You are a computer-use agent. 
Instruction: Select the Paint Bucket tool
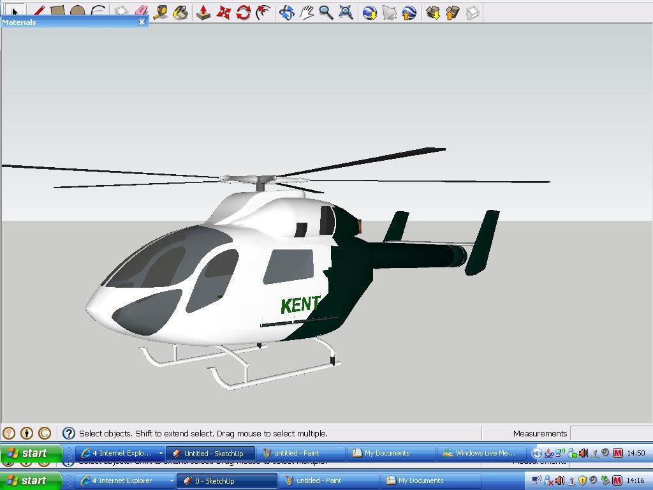180,13
